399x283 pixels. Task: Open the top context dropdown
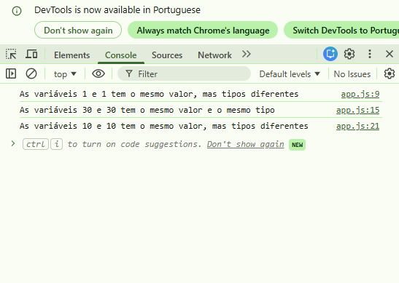65,74
